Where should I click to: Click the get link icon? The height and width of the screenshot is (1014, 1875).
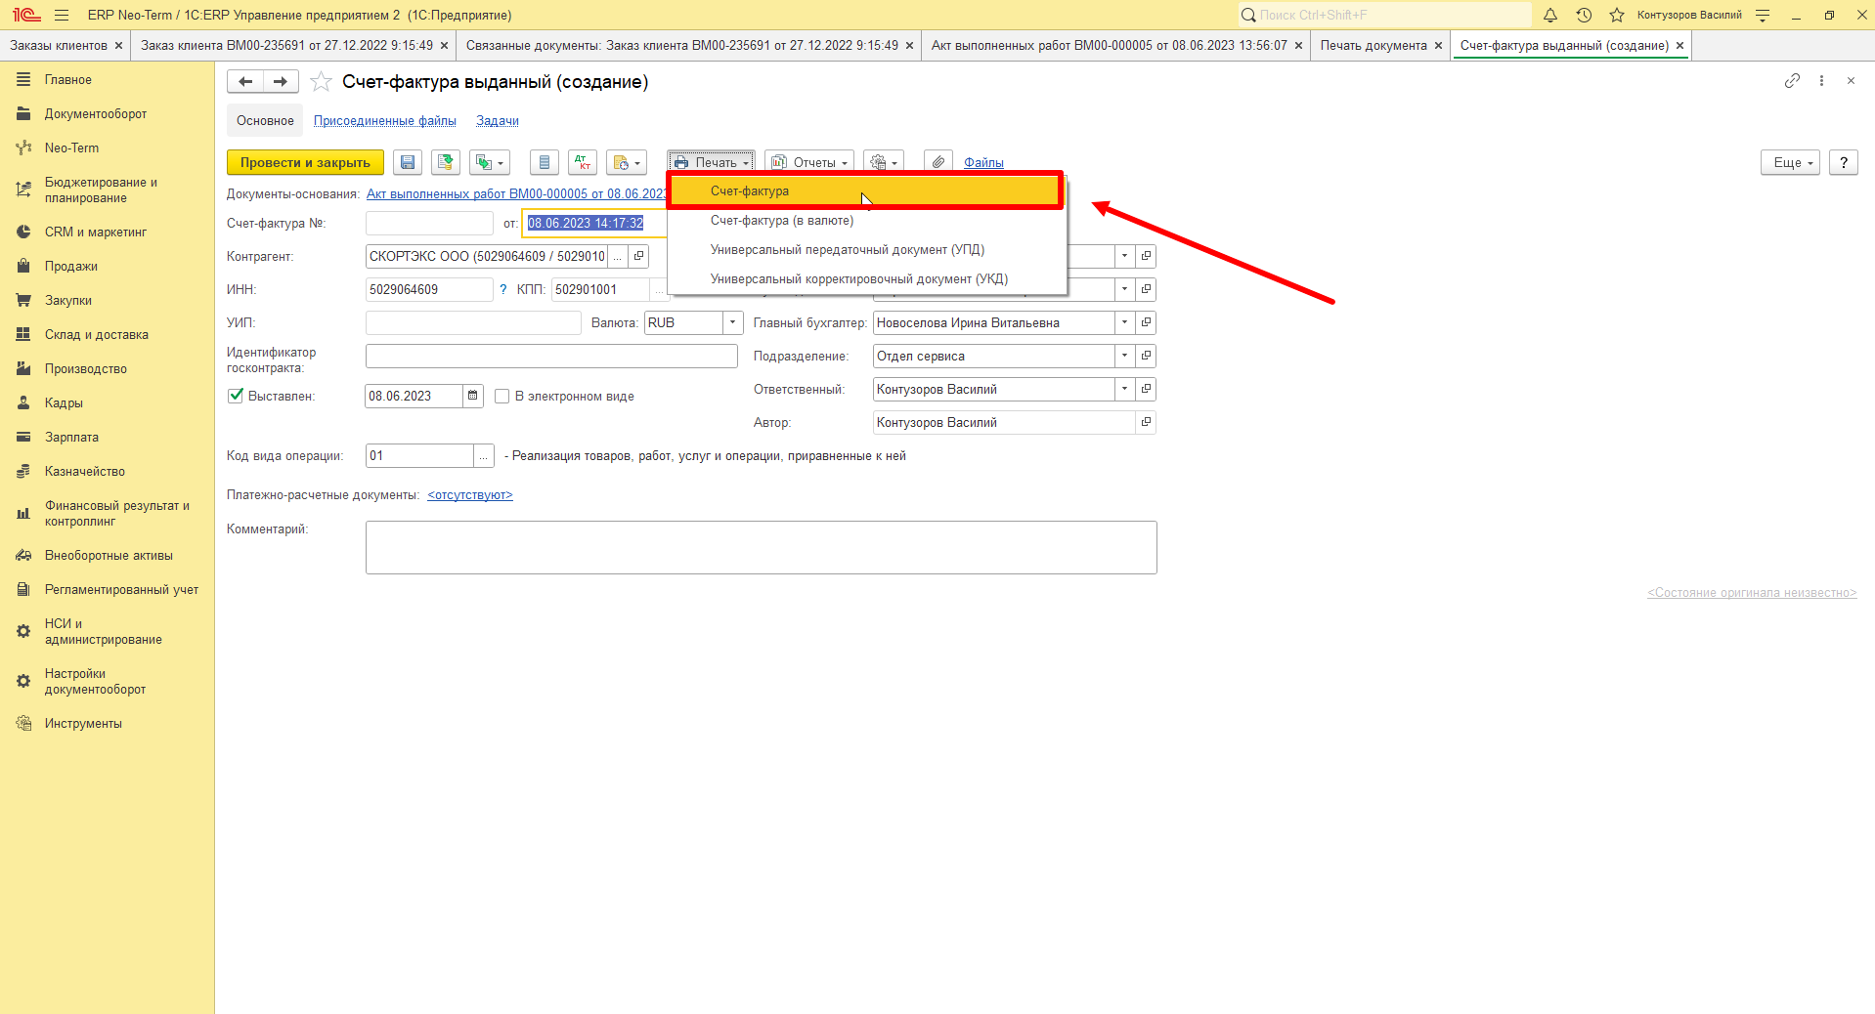1792,81
